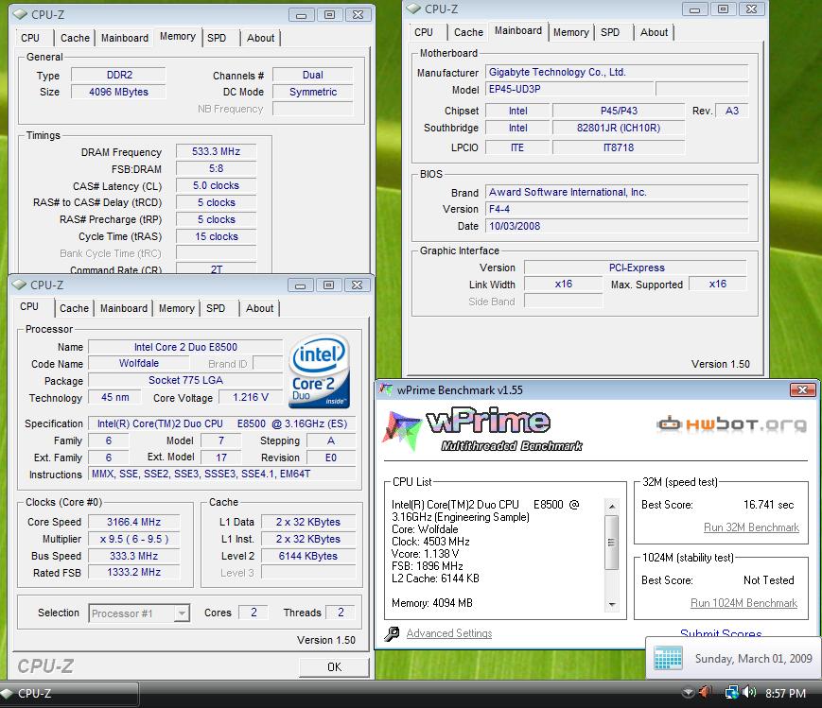
Task: Click the OK button in CPU-Z
Action: point(334,666)
